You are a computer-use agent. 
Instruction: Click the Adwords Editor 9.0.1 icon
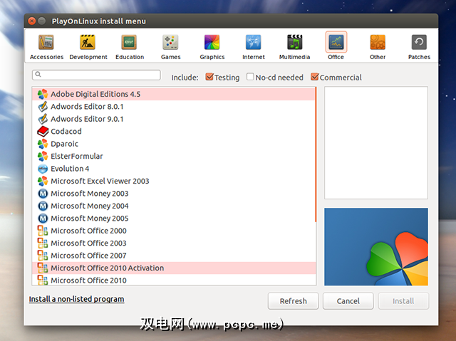tap(43, 119)
